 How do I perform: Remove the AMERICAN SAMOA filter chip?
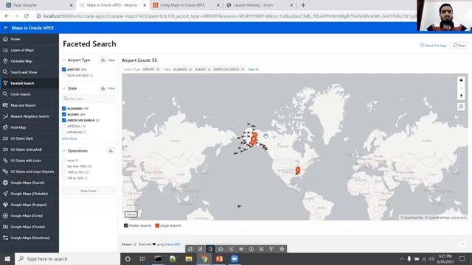(243, 69)
